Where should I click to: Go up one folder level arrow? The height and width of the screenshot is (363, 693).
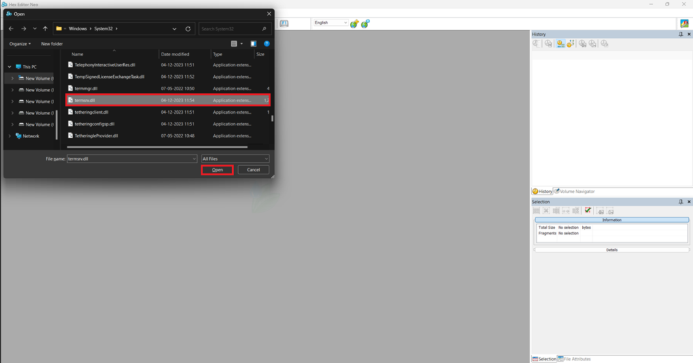pos(45,28)
